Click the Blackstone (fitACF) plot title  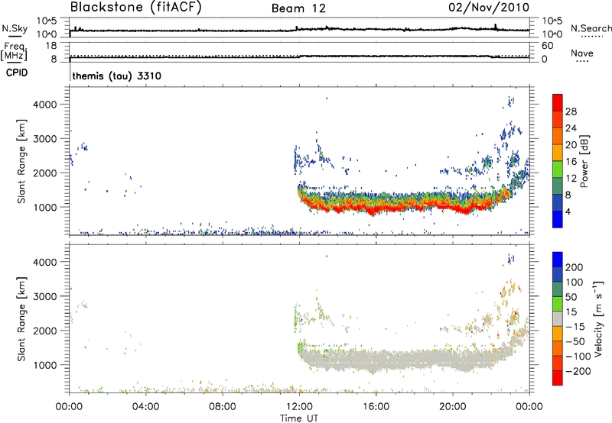click(x=135, y=8)
